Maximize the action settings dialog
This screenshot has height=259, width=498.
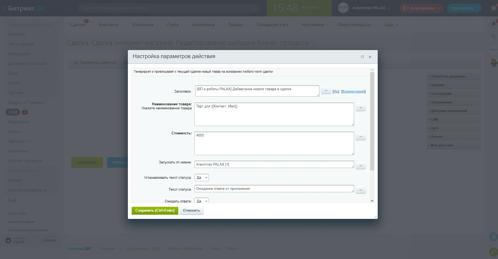click(x=362, y=57)
